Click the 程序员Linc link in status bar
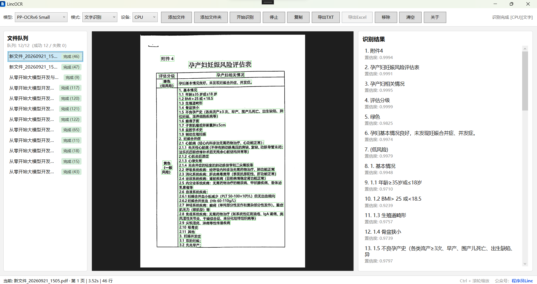The width and height of the screenshot is (537, 284). point(522,281)
